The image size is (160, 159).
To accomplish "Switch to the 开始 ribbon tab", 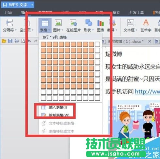I will coord(8,12).
